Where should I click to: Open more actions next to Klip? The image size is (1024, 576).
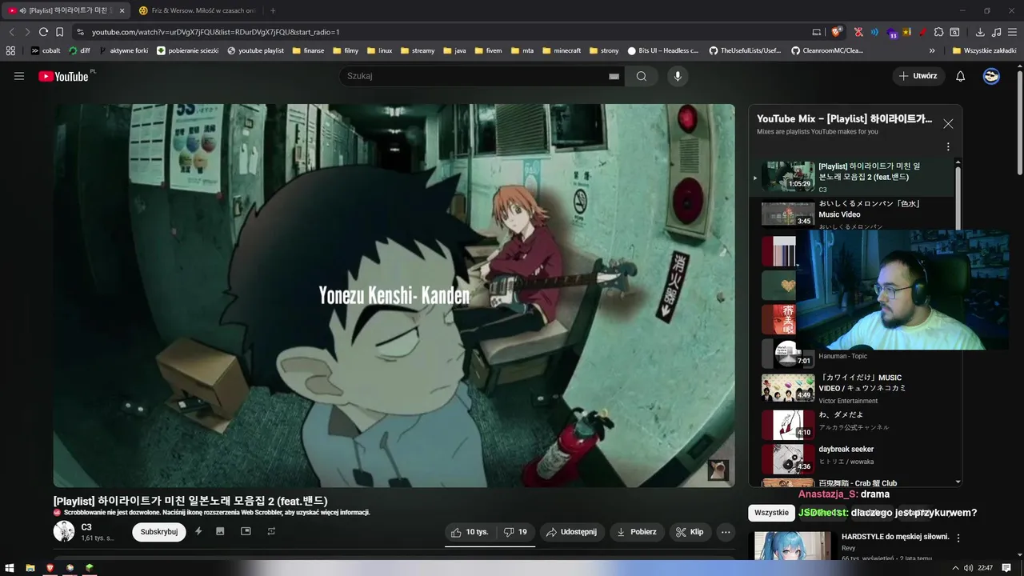click(726, 532)
